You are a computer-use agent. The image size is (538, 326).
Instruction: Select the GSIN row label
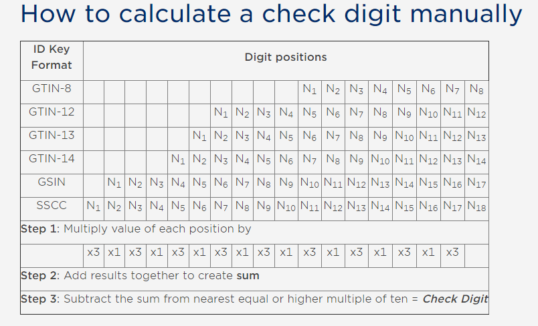click(52, 182)
